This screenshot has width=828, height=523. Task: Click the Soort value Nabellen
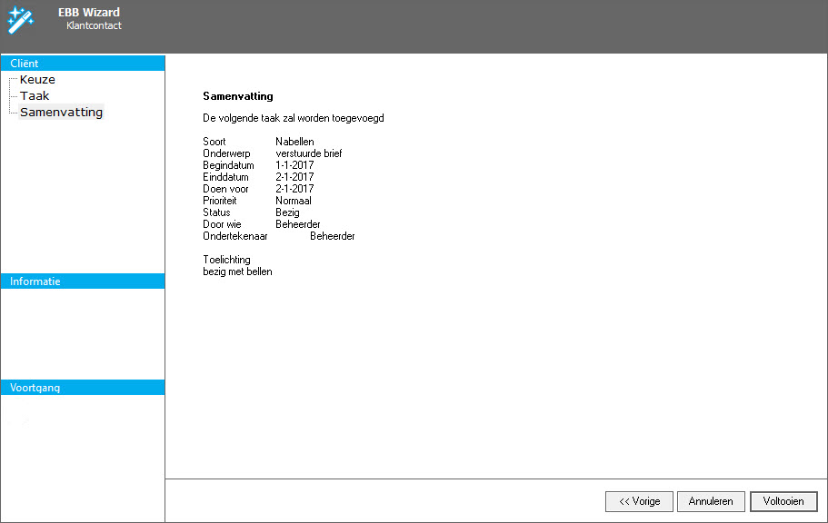294,142
